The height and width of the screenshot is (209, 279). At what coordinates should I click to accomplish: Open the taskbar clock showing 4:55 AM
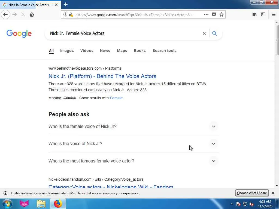[x=265, y=204]
